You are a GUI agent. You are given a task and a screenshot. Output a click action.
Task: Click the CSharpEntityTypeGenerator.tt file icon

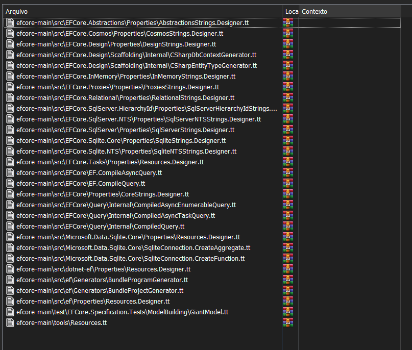10,66
